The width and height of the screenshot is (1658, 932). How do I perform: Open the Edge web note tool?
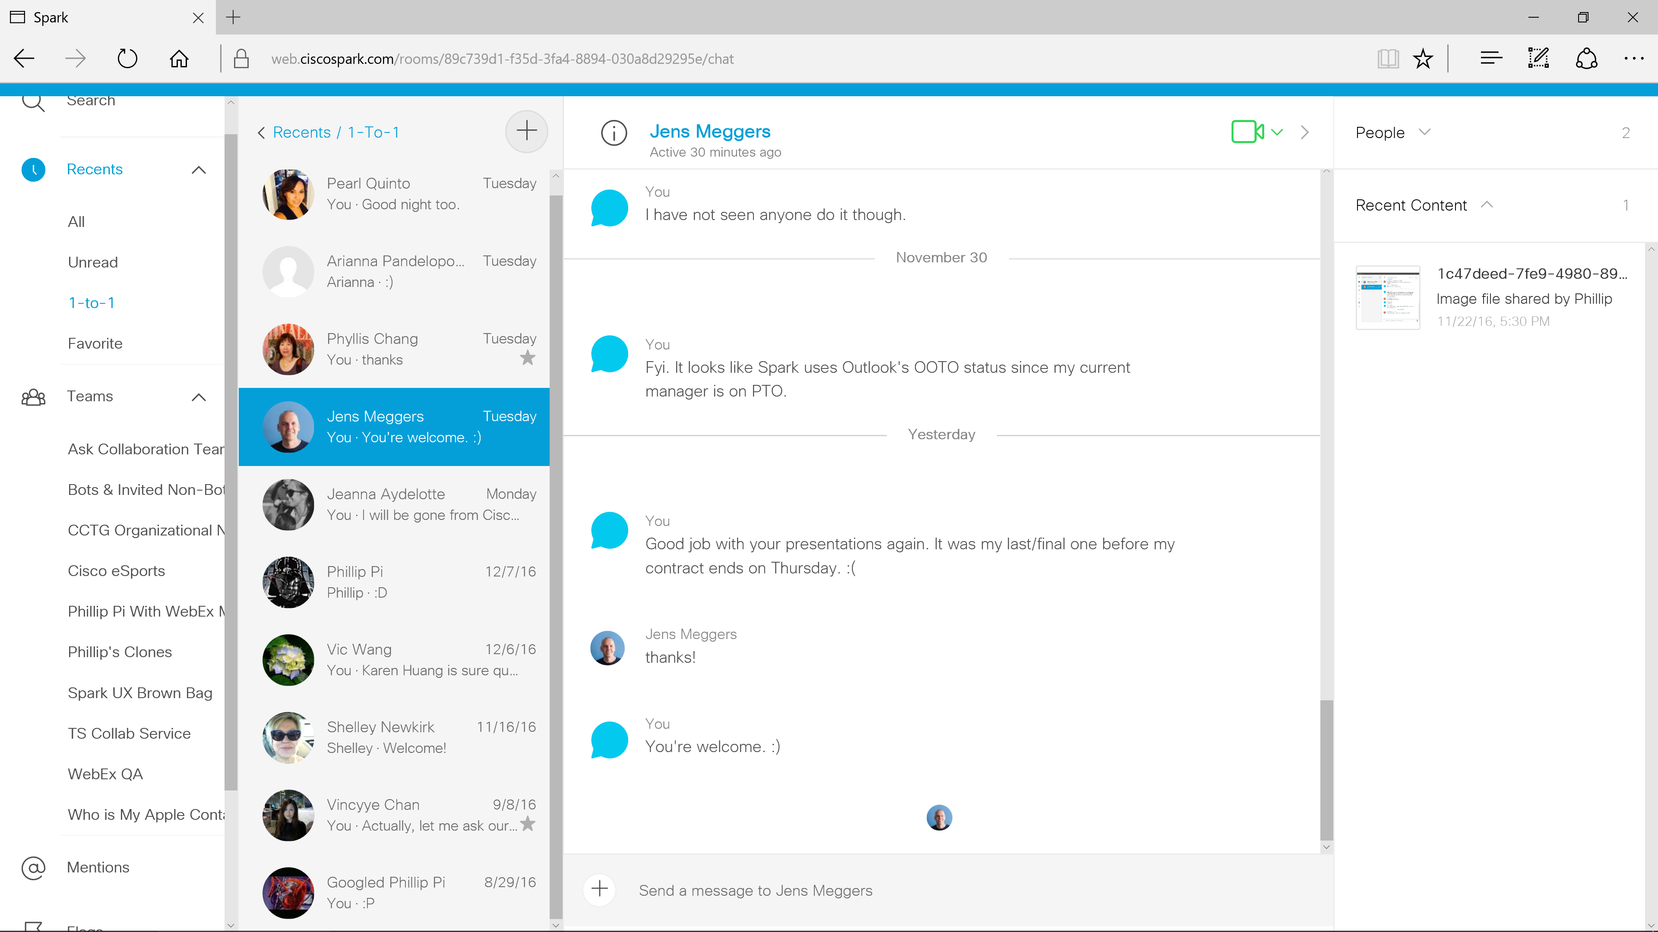(x=1538, y=59)
